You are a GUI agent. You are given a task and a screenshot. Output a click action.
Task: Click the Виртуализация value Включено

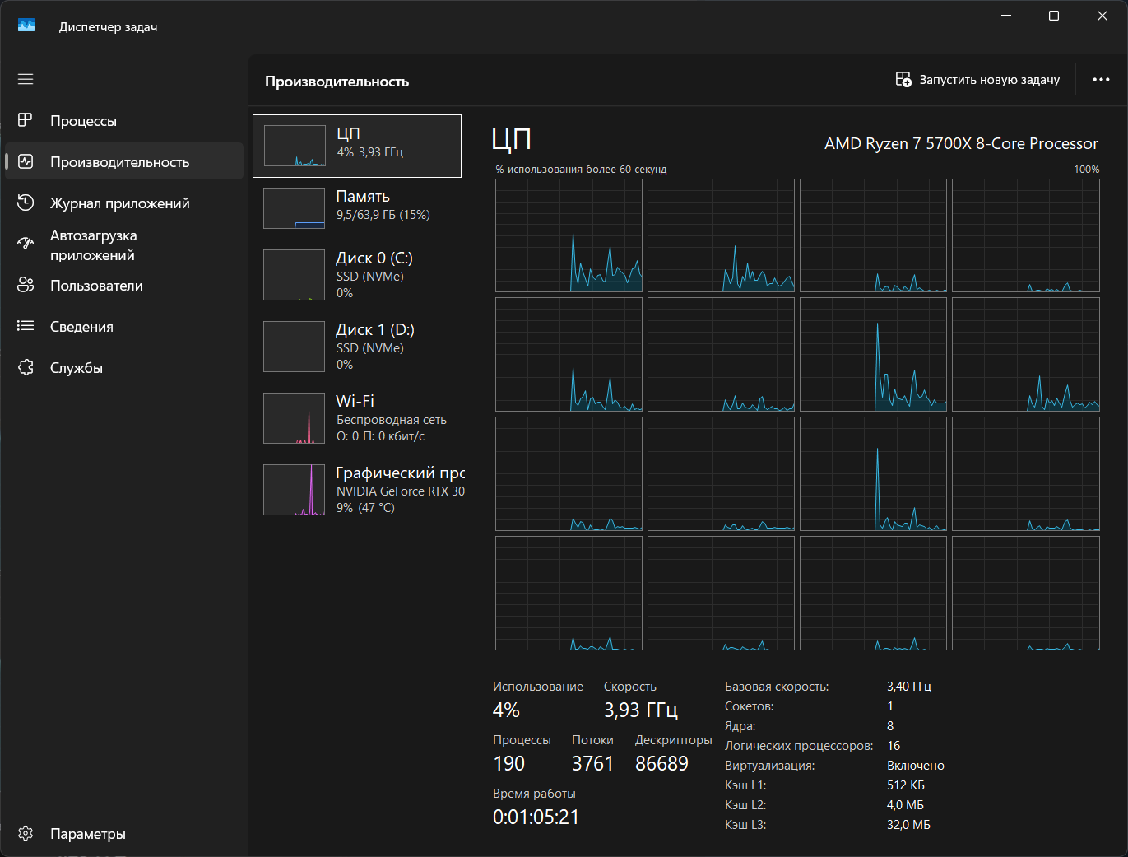(916, 766)
